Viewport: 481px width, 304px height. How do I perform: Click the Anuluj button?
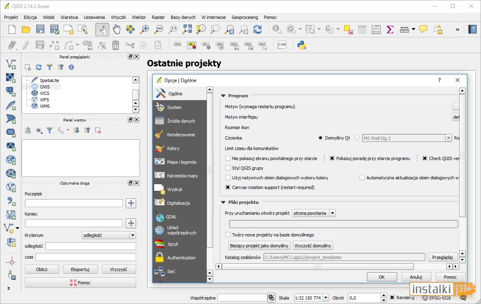[x=416, y=277]
